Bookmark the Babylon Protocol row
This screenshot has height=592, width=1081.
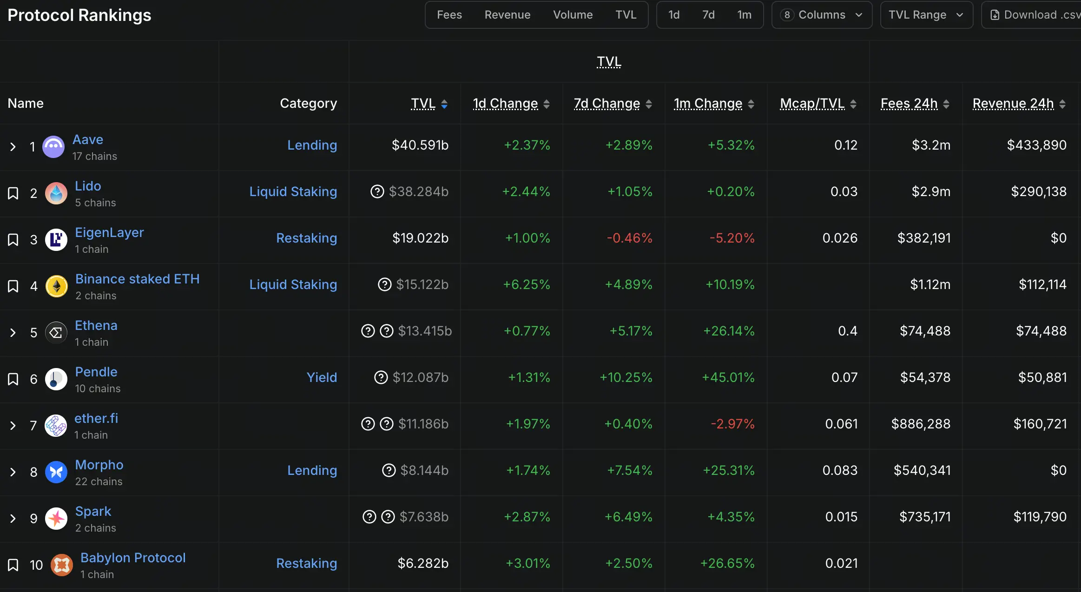(x=13, y=565)
